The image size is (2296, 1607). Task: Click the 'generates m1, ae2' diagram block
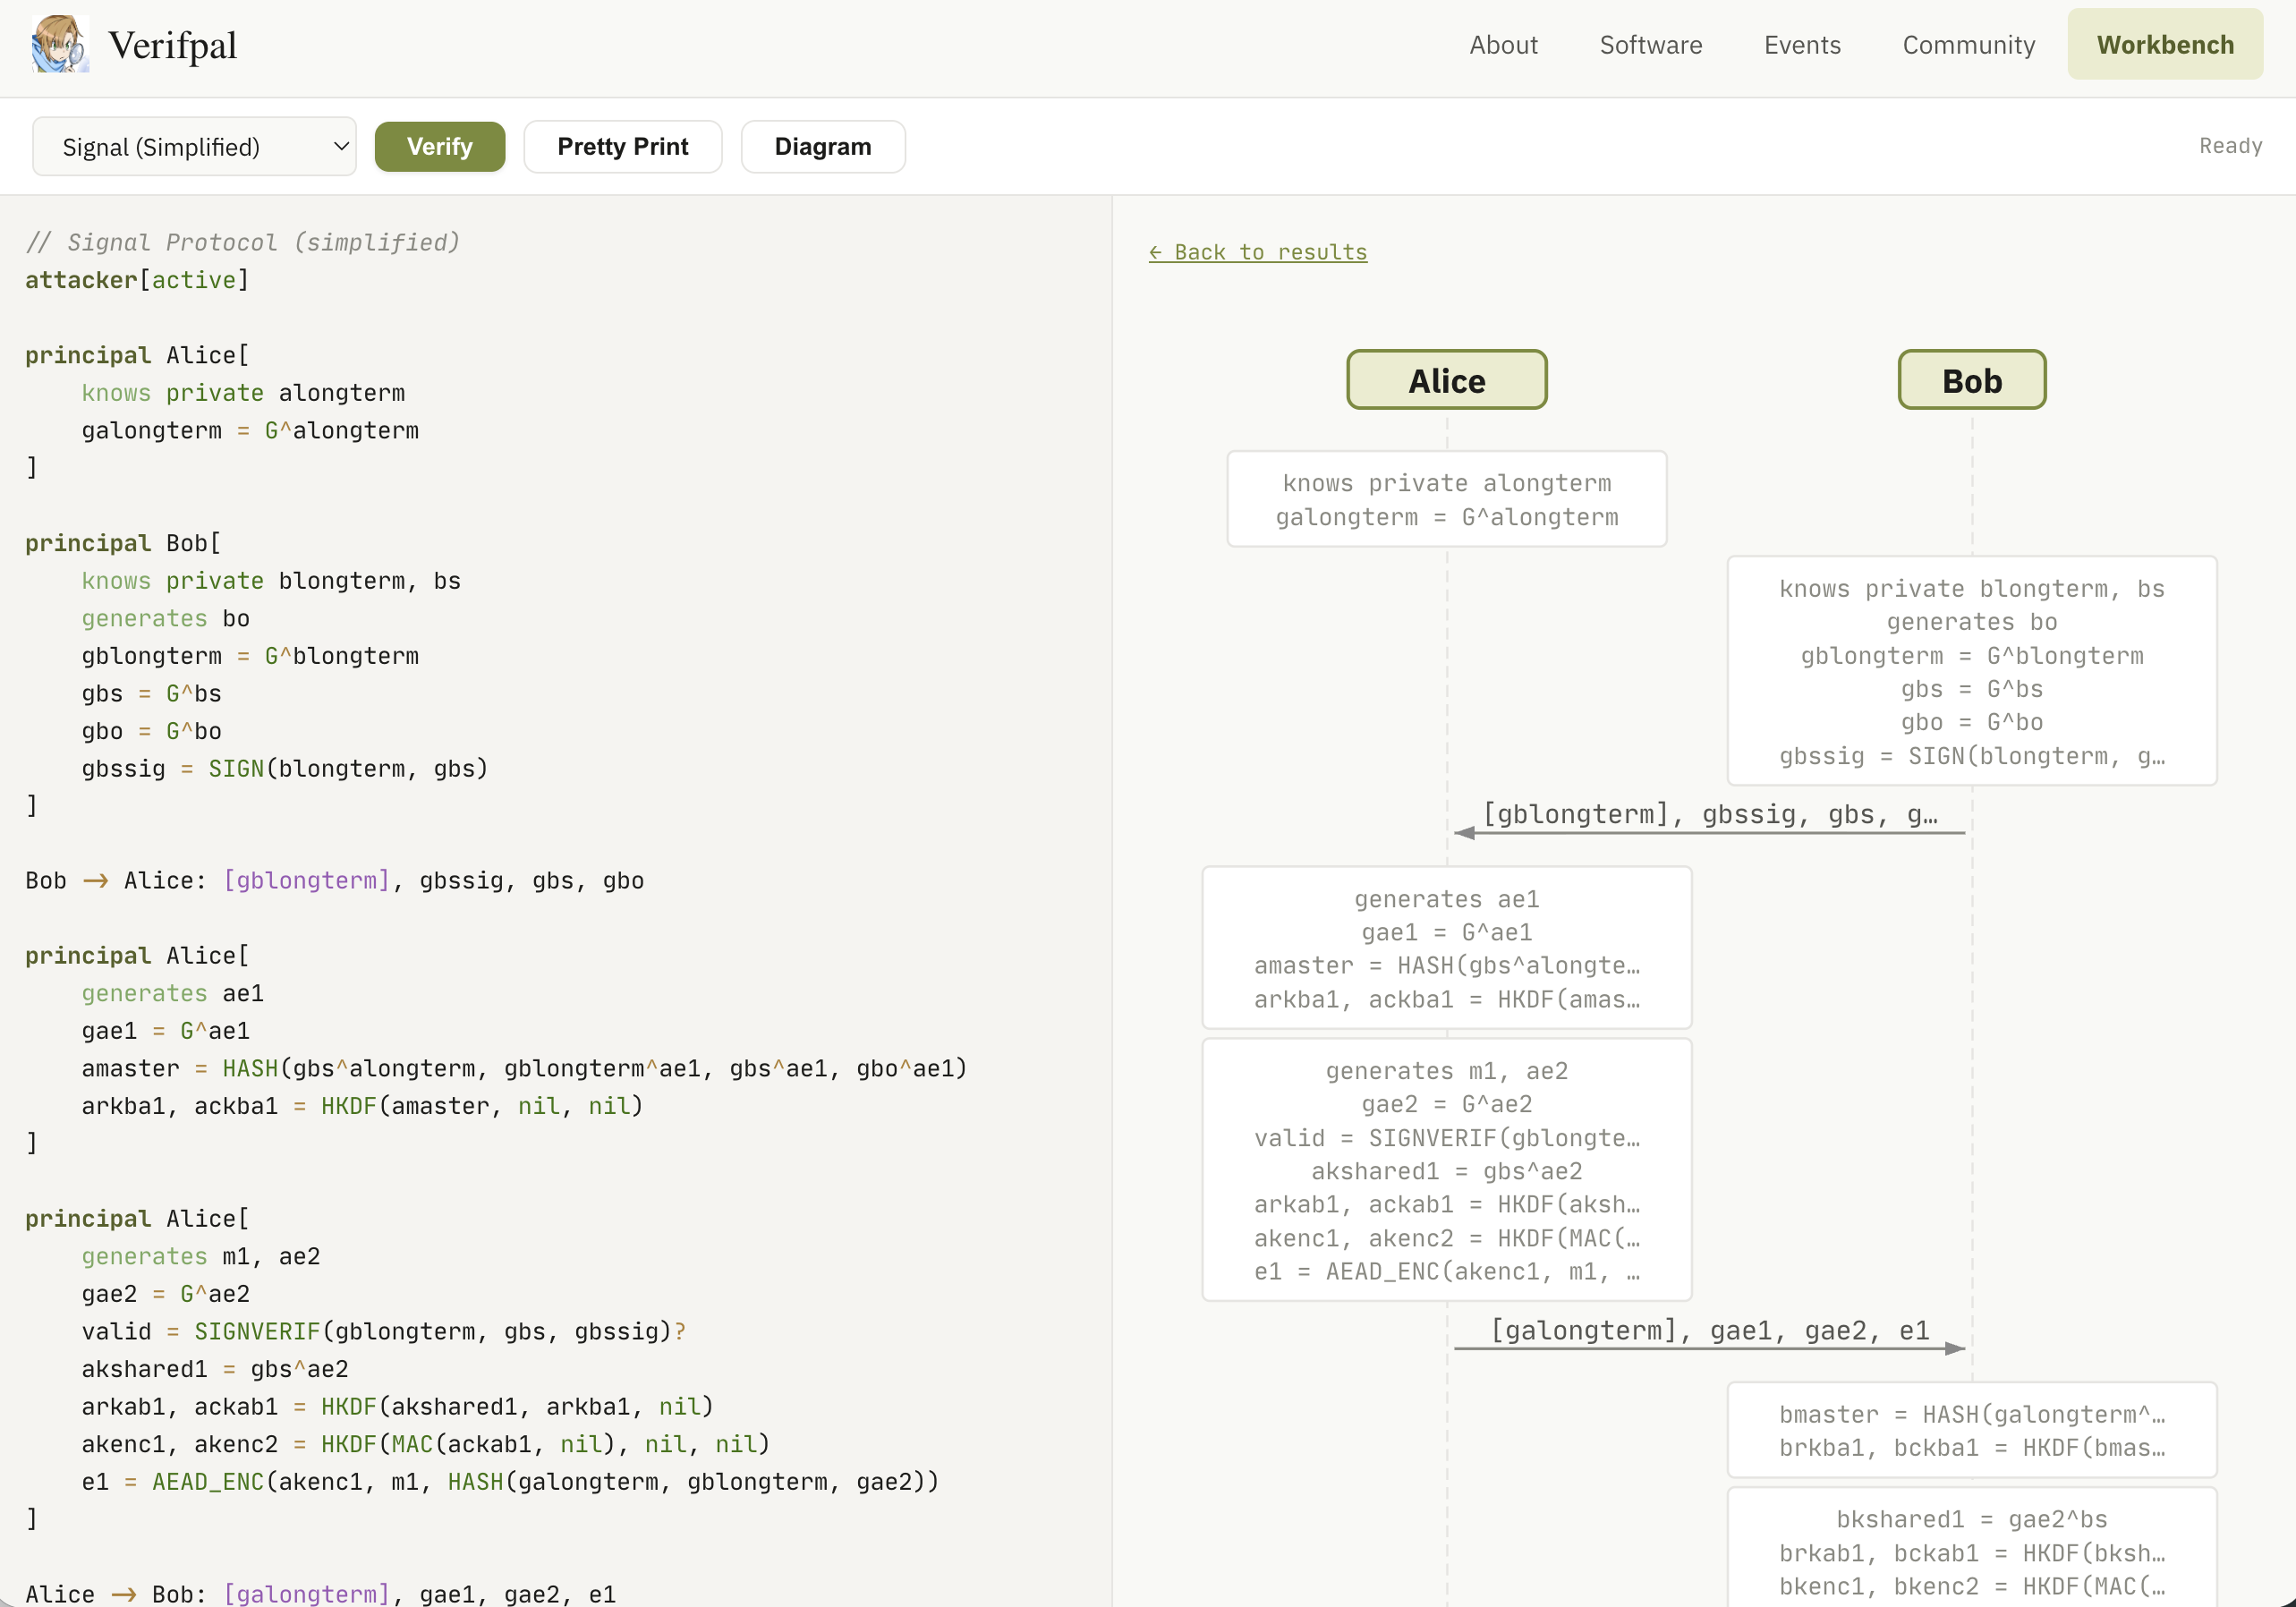coord(1446,1170)
